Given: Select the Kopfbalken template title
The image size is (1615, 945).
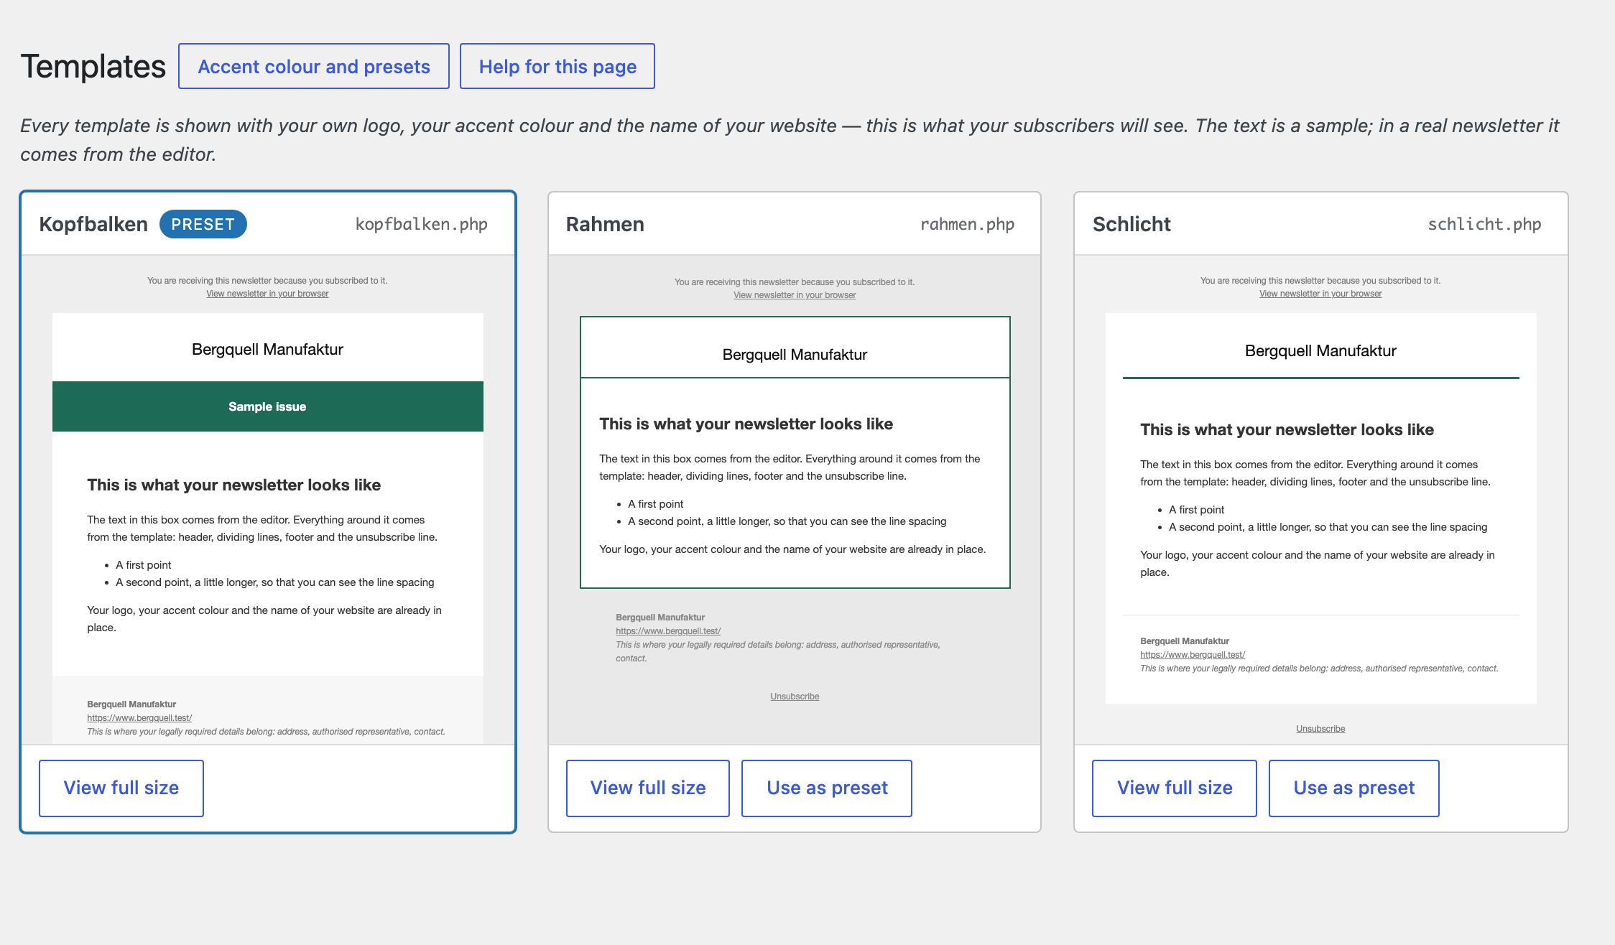Looking at the screenshot, I should click(93, 224).
